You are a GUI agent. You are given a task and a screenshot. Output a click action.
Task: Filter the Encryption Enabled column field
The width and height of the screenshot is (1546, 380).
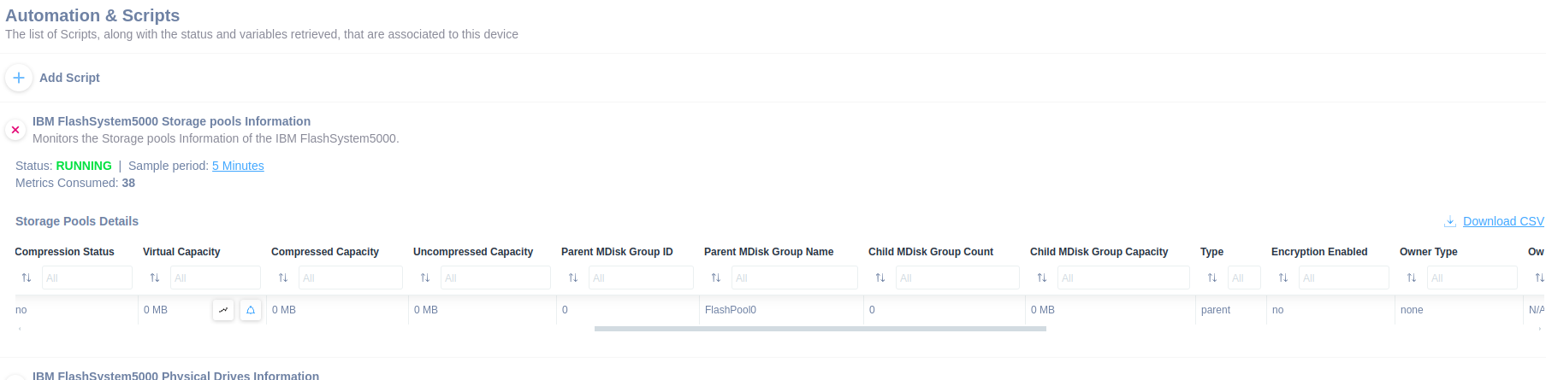pyautogui.click(x=1344, y=278)
